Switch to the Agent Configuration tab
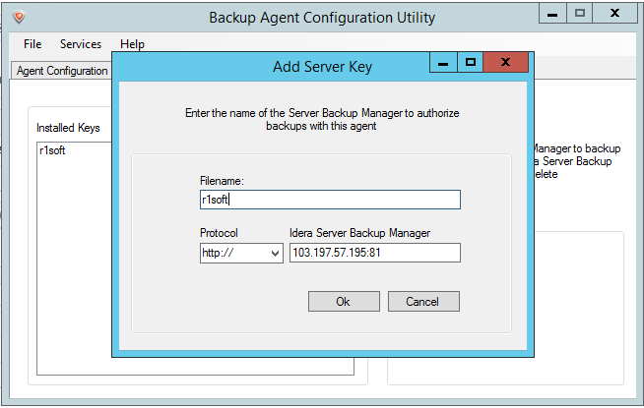Viewport: 644px width, 408px height. pos(62,71)
